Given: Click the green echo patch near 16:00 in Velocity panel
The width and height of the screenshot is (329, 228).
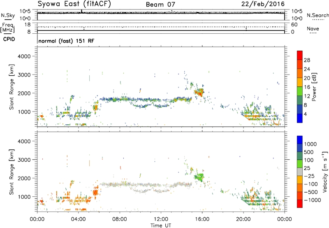Looking at the screenshot, I should point(199,177).
